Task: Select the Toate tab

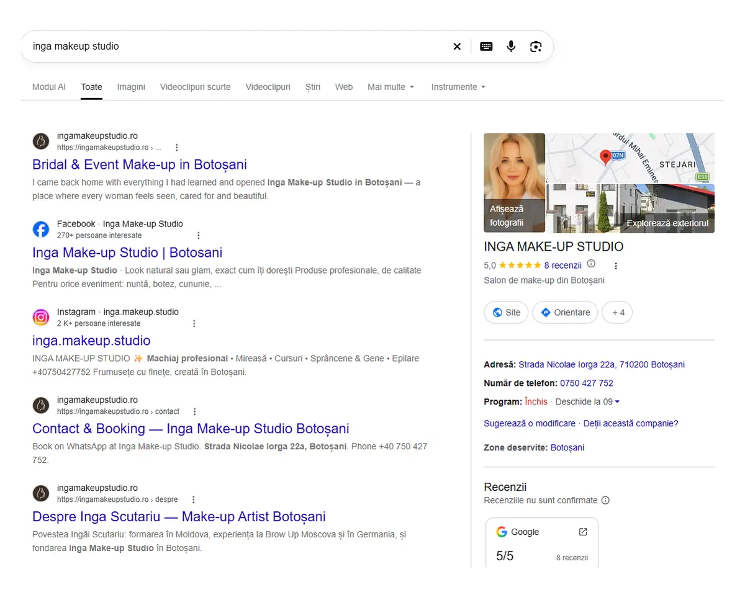Action: [x=91, y=87]
